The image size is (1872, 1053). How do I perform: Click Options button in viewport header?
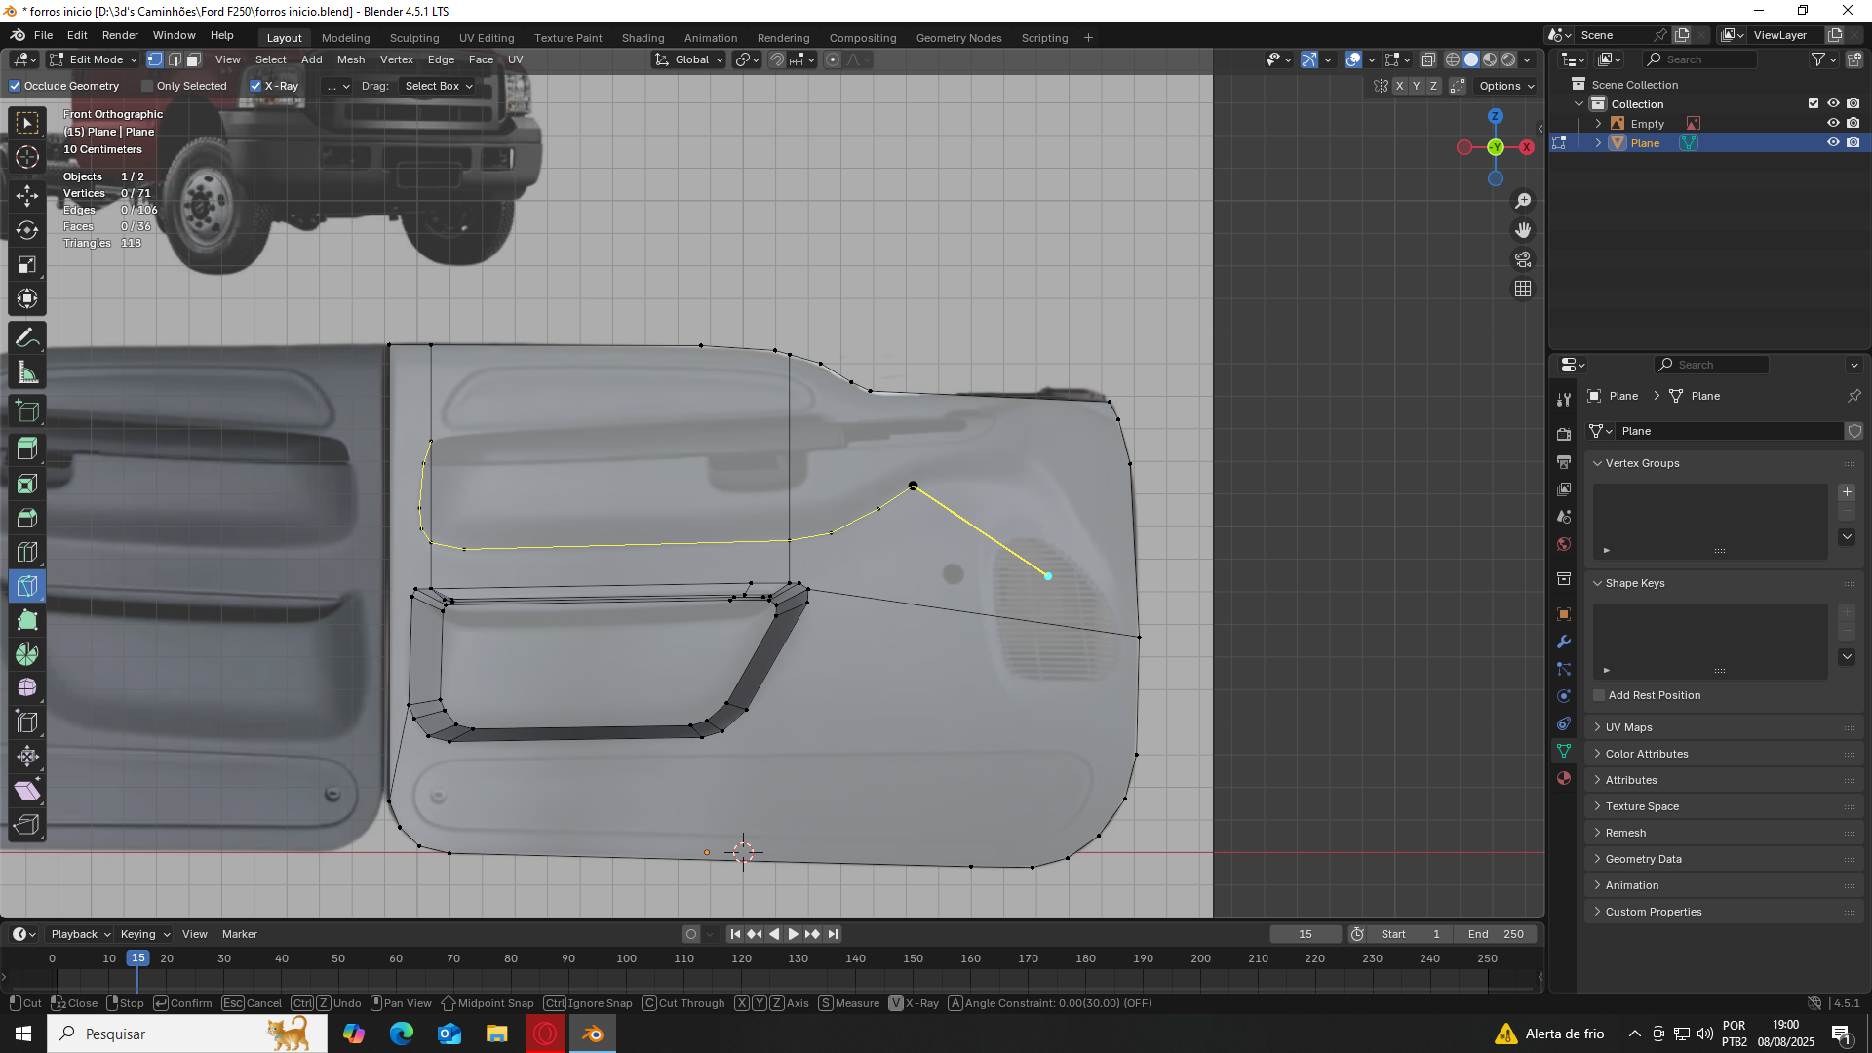click(1505, 86)
